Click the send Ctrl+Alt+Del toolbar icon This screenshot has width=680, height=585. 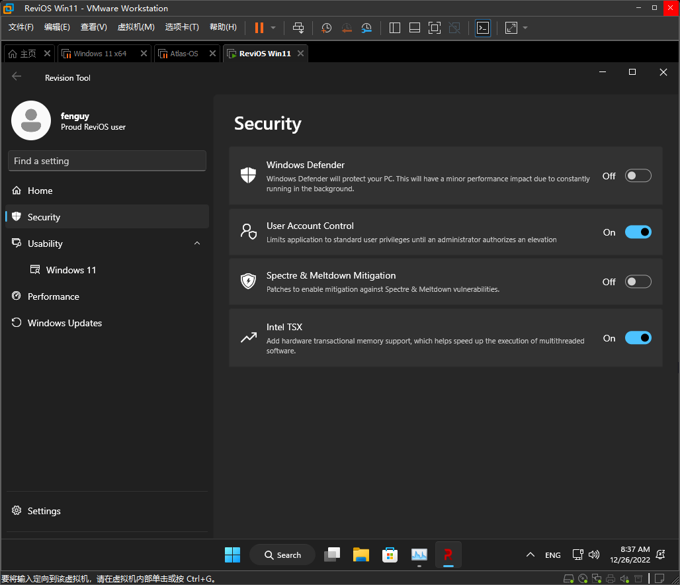[298, 28]
